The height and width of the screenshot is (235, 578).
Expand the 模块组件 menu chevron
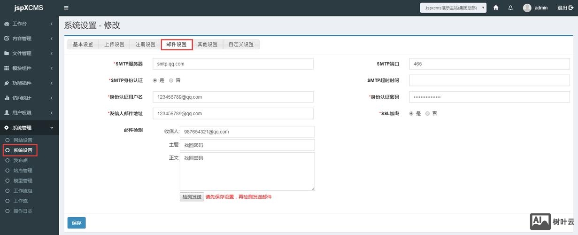pyautogui.click(x=51, y=68)
